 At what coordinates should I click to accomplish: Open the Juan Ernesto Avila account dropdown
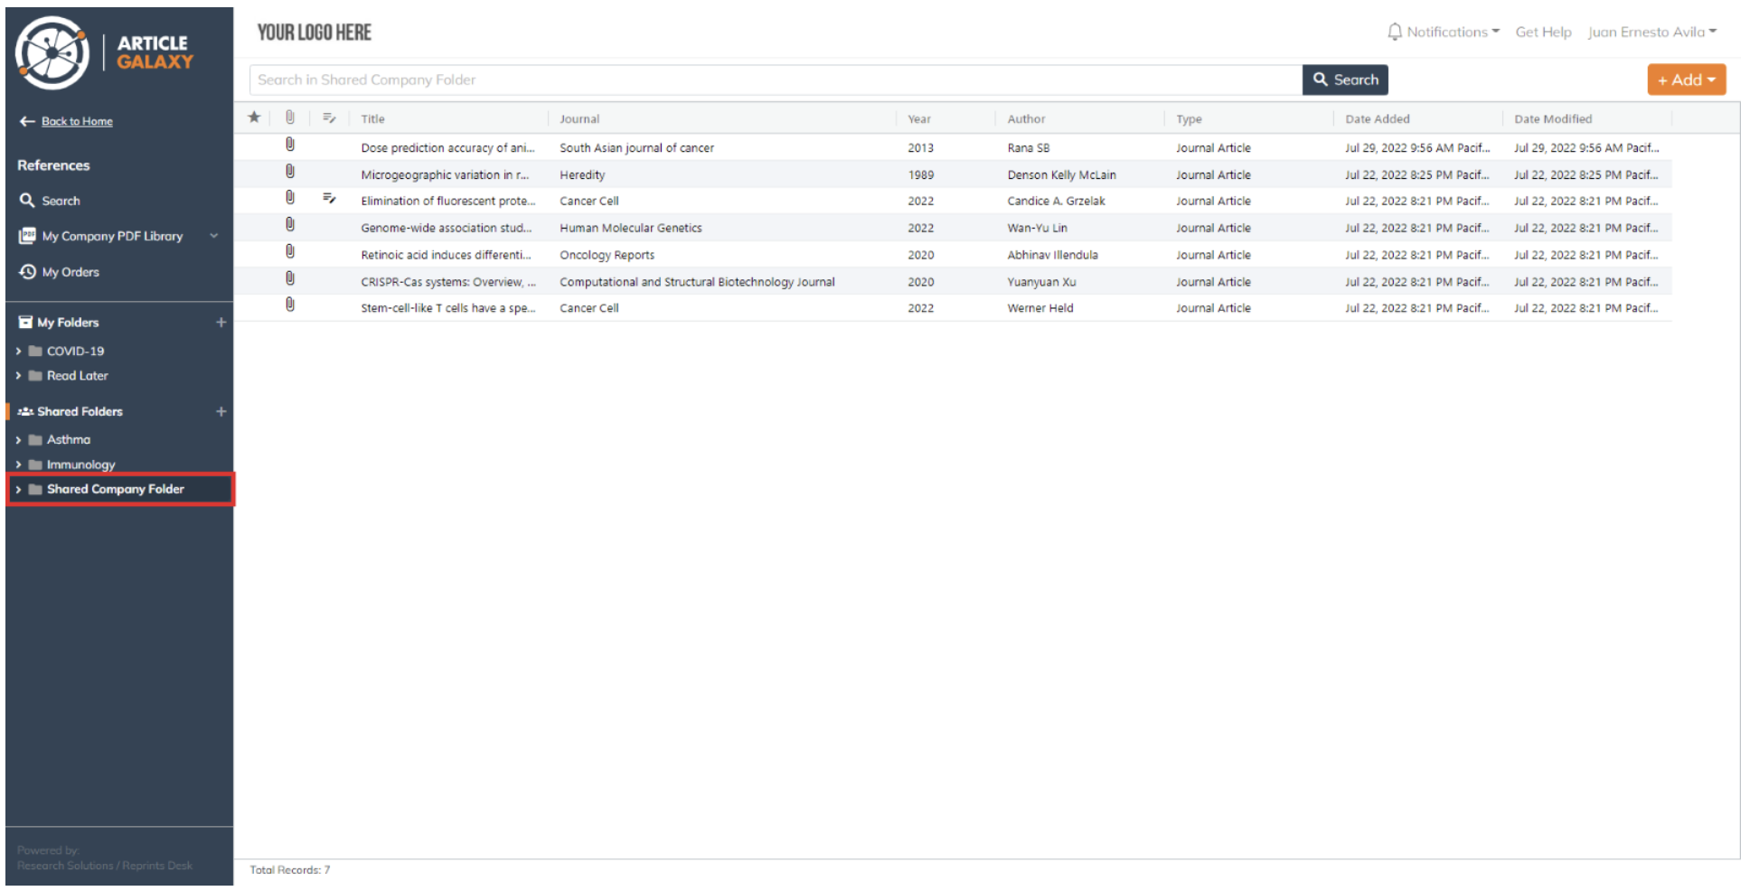(x=1651, y=31)
